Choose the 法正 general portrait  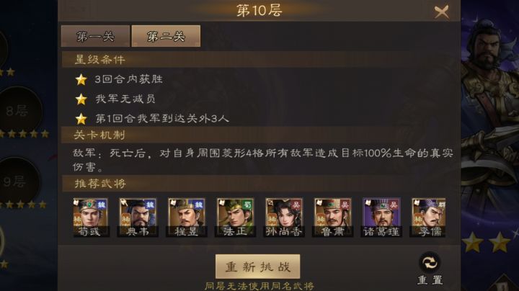235,218
